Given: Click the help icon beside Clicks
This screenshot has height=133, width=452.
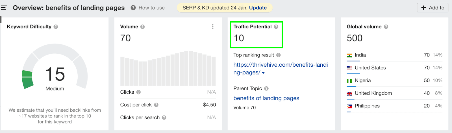Looking at the screenshot, I should click(138, 92).
